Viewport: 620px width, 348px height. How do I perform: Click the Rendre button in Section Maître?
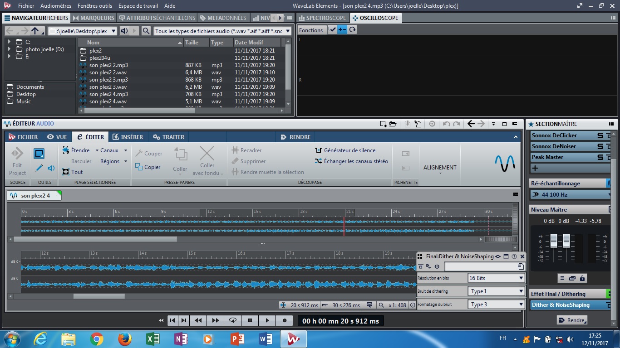click(x=572, y=320)
